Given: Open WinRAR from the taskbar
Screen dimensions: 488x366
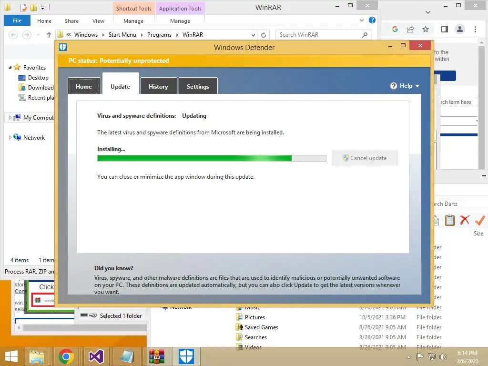Looking at the screenshot, I should click(x=156, y=356).
